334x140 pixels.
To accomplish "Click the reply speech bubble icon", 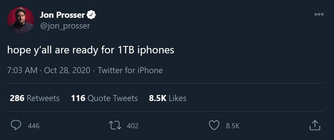I will 16,126.
